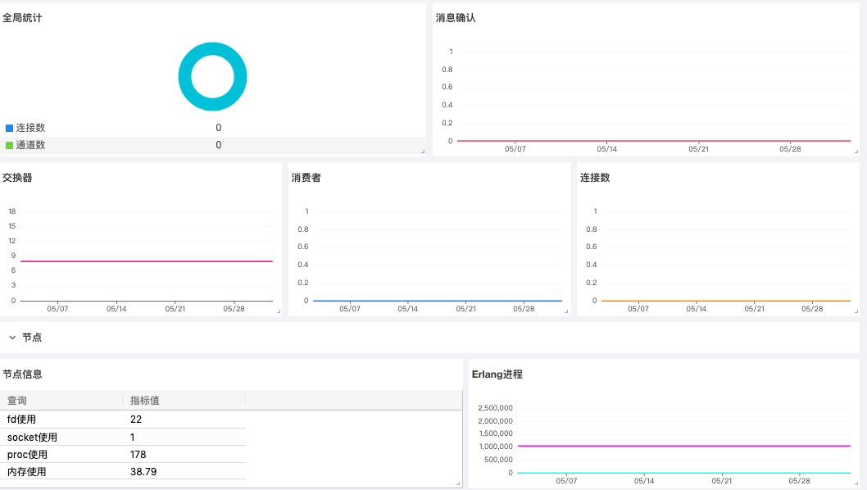The image size is (867, 490).
Task: Click the 05/21 axis label in 交换器
Action: coord(175,309)
